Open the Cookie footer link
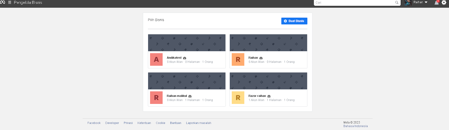The height and width of the screenshot is (130, 449). tap(161, 123)
